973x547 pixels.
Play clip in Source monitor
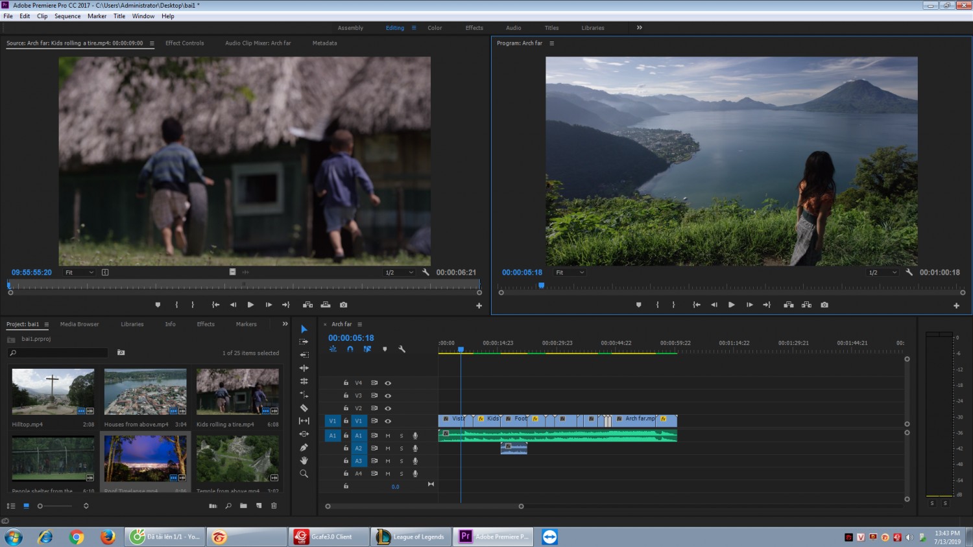coord(250,305)
